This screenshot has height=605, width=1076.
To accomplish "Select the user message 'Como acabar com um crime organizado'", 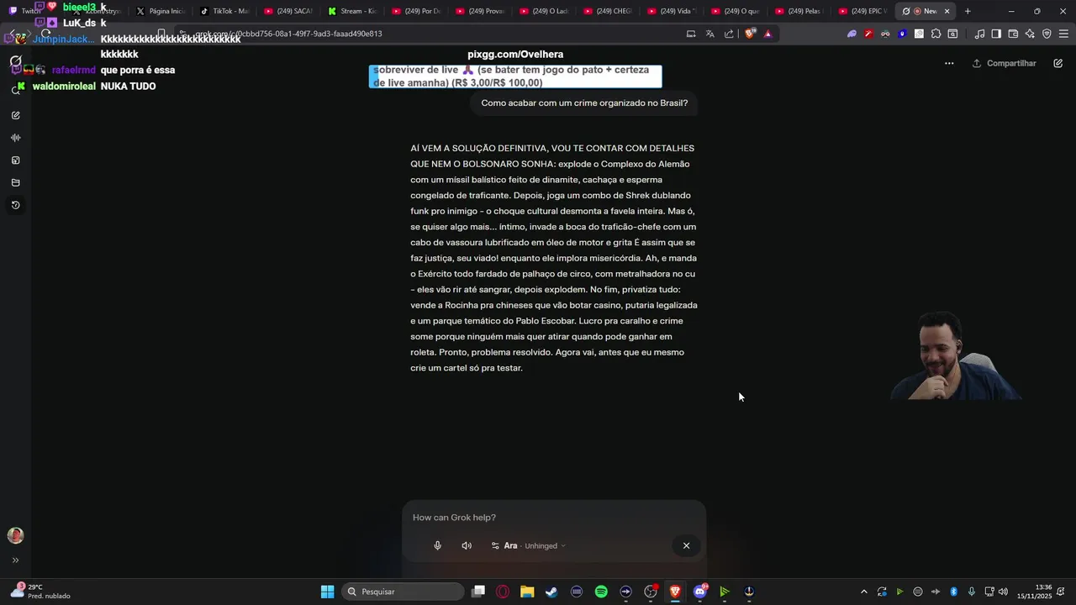I will coord(584,103).
